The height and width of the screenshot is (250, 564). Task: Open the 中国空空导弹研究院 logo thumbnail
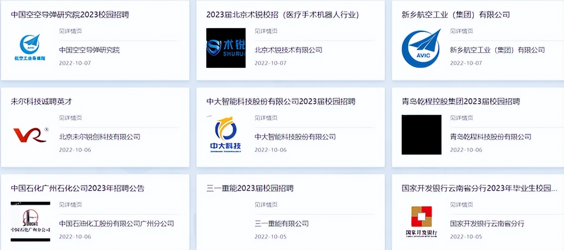tap(30, 47)
